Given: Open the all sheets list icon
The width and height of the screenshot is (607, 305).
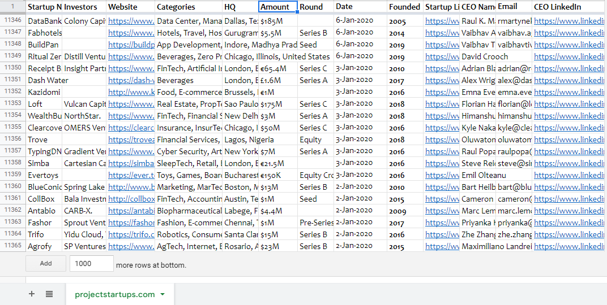Looking at the screenshot, I should point(49,294).
